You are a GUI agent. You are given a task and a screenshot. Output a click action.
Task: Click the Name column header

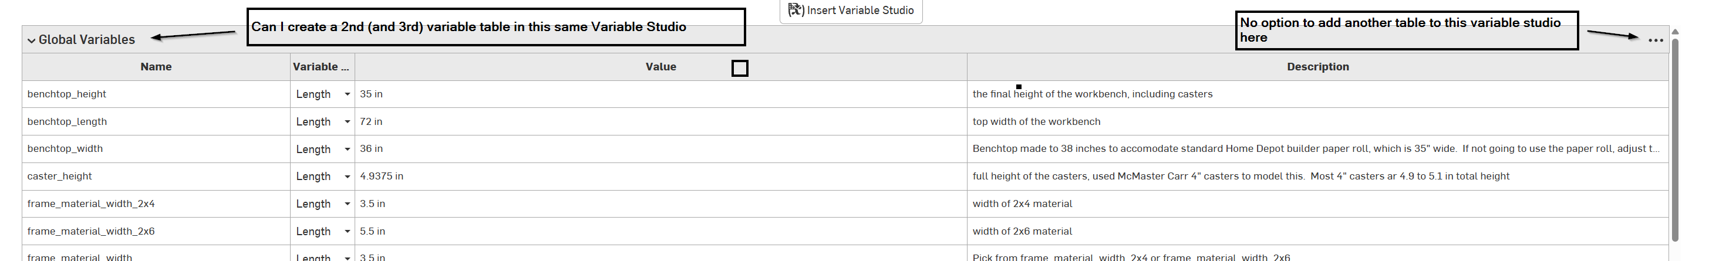pyautogui.click(x=156, y=67)
